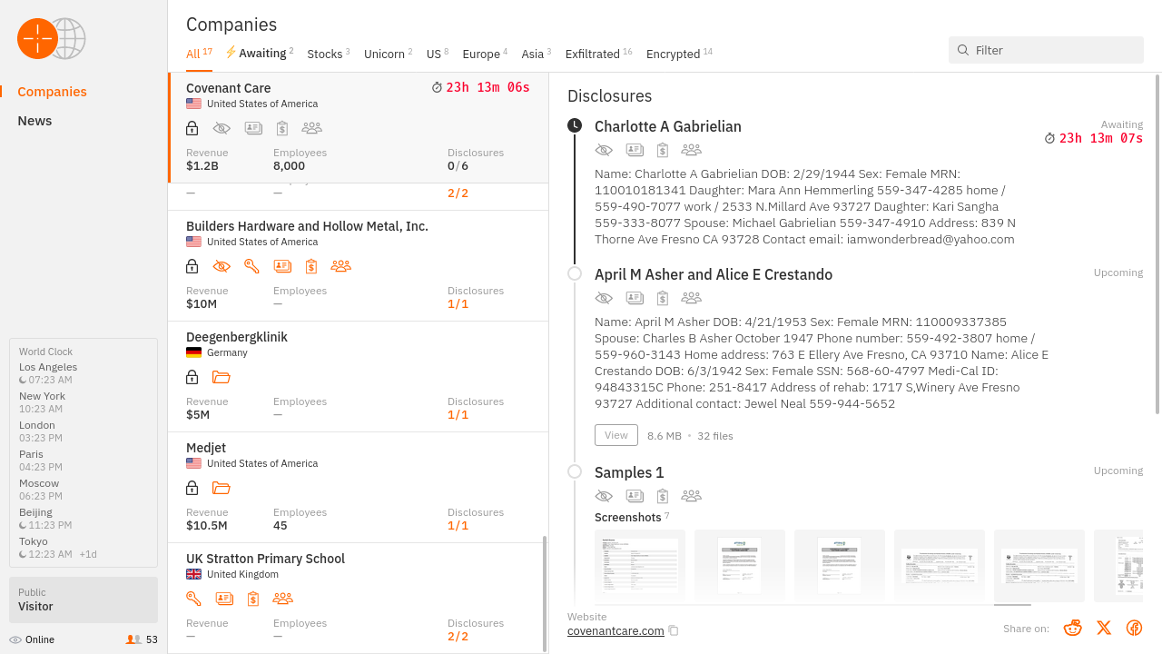The height and width of the screenshot is (654, 1162).
Task: Click the ID card icon under Builders Hardware
Action: tap(282, 266)
